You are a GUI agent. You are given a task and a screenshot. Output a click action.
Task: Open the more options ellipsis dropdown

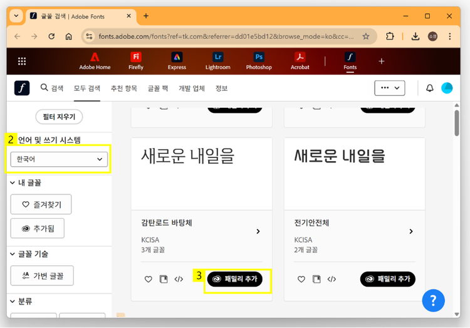pyautogui.click(x=390, y=88)
